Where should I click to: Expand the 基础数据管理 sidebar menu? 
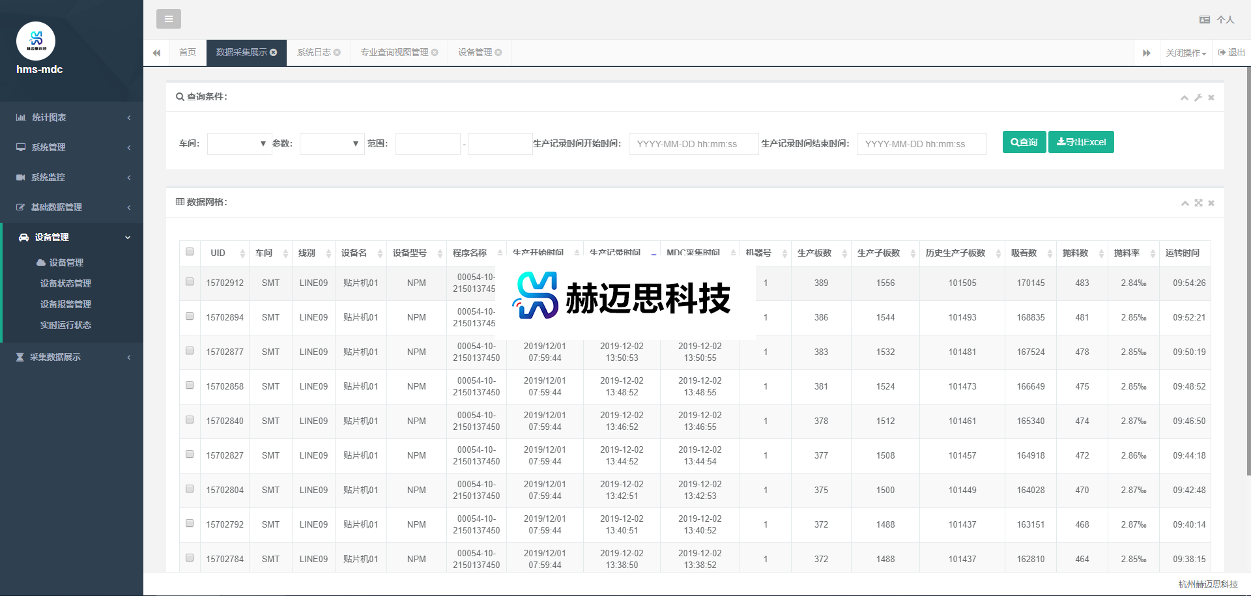(72, 207)
